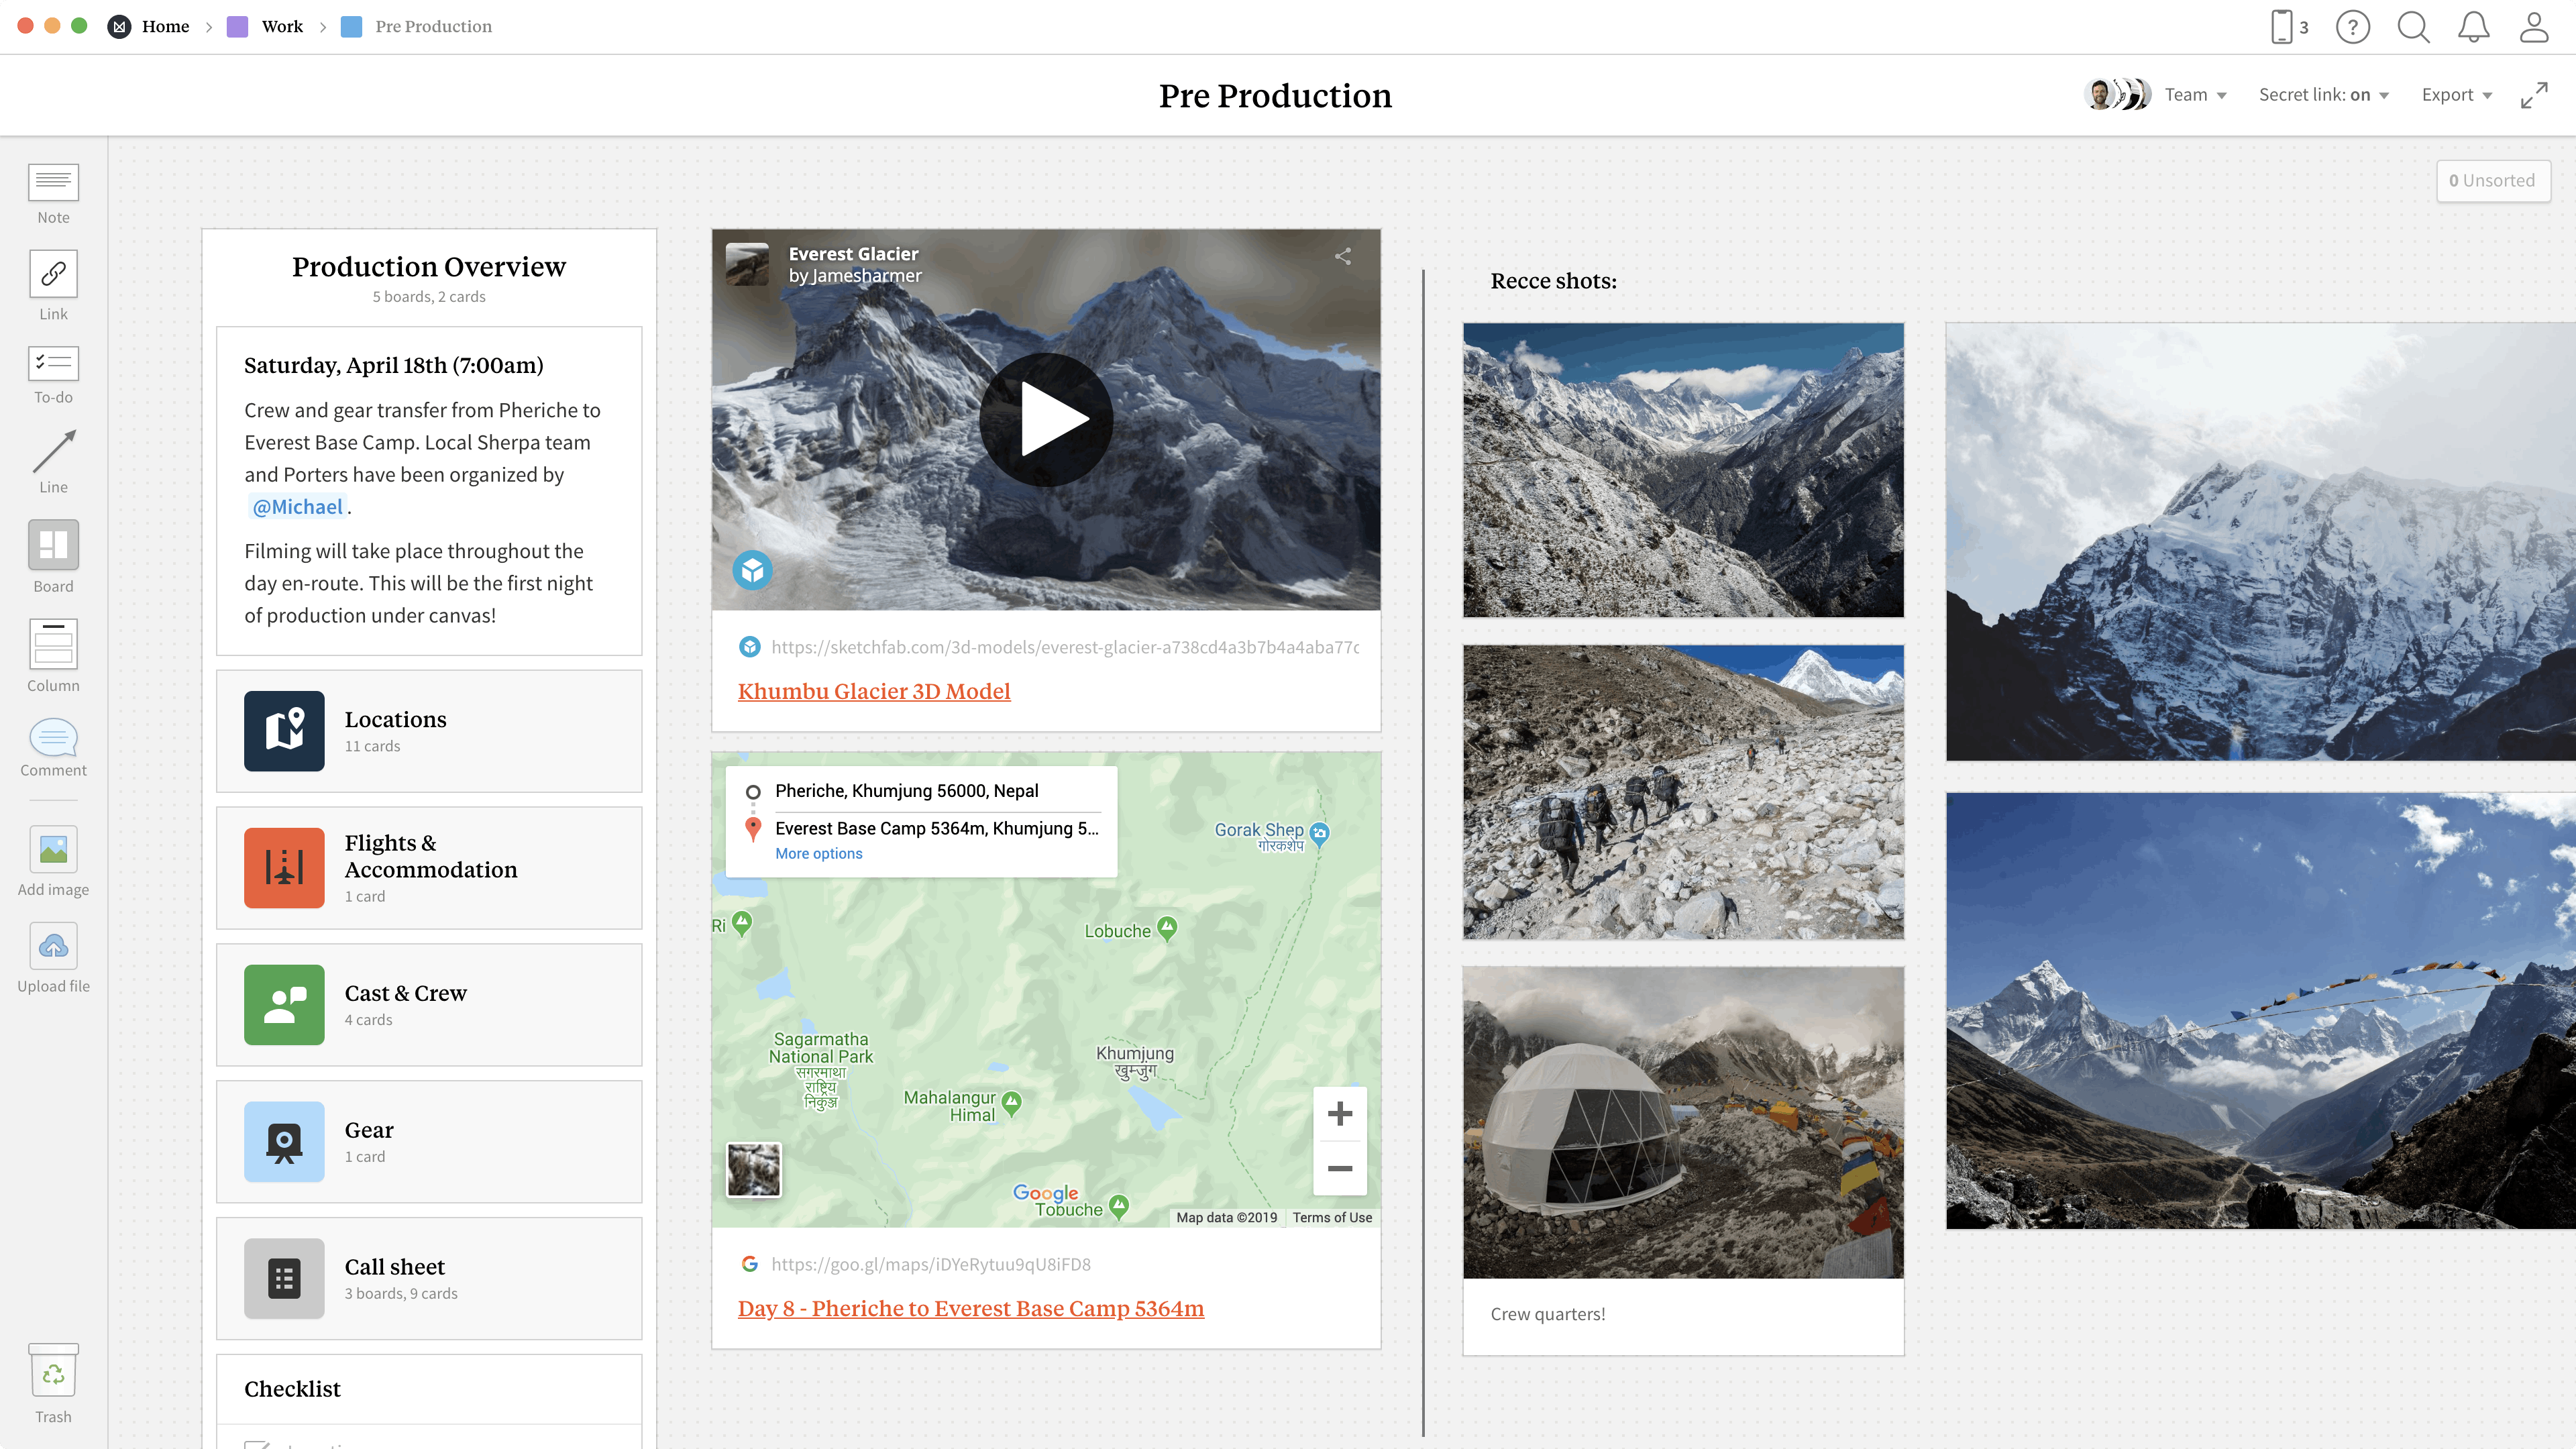Click the 0 Unsorted button
Image resolution: width=2576 pixels, height=1449 pixels.
click(x=2492, y=181)
